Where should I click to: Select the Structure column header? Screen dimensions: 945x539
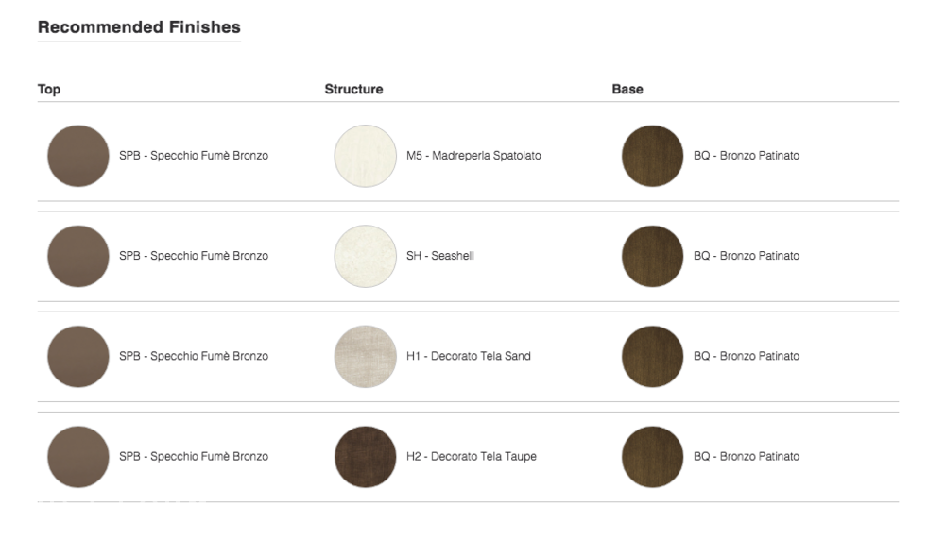coord(353,89)
